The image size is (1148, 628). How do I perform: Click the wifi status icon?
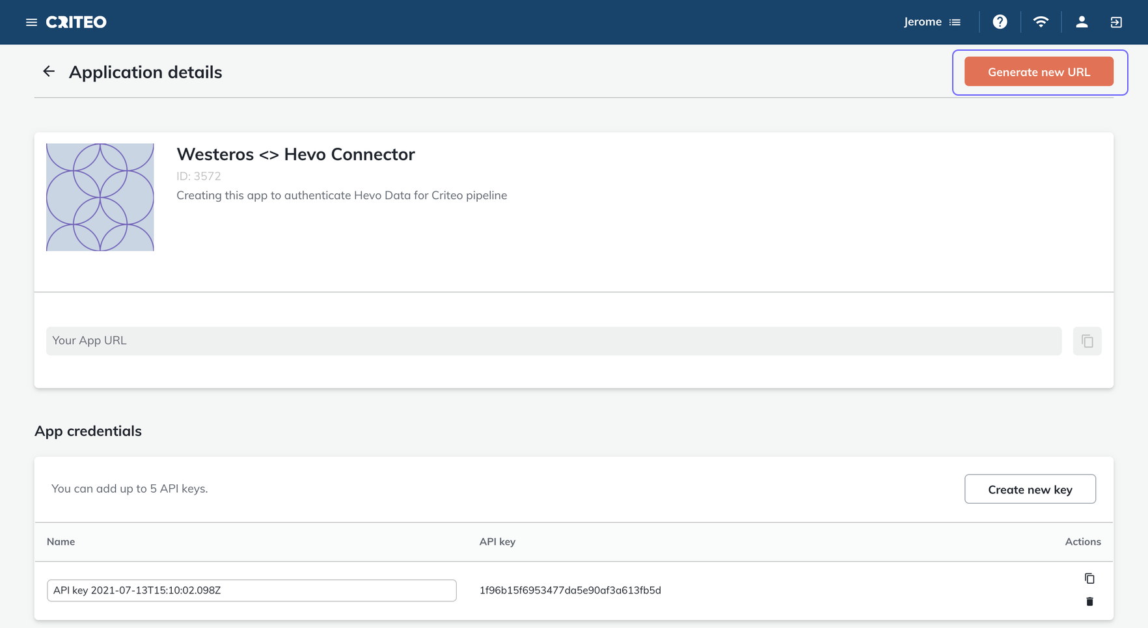pos(1041,22)
